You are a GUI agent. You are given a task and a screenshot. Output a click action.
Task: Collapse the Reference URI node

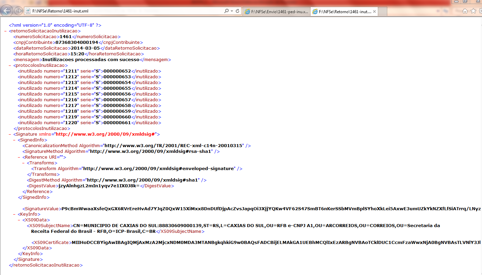point(19,157)
